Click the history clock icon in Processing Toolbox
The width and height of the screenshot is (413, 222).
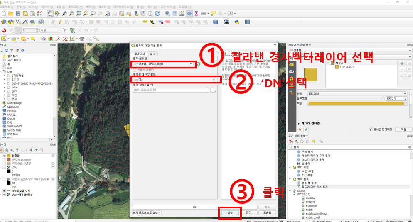coord(302,141)
